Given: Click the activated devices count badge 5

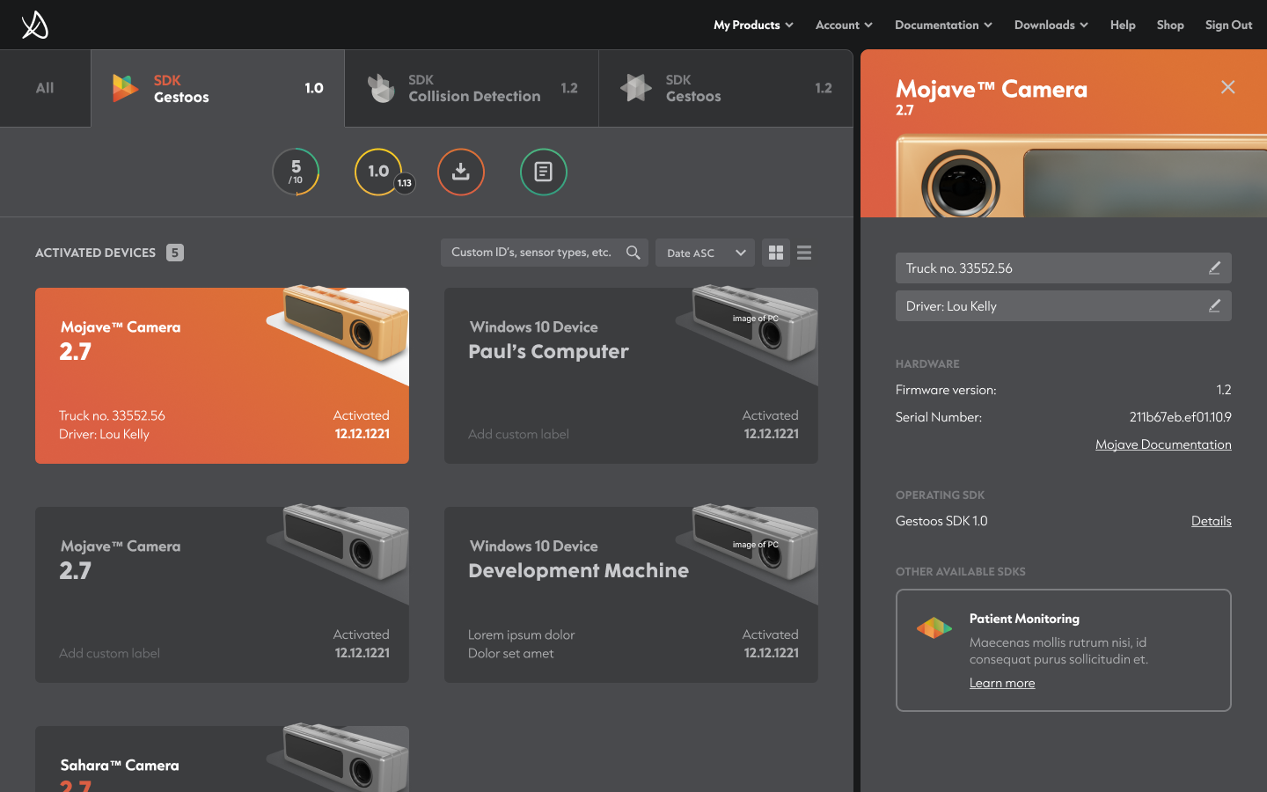Looking at the screenshot, I should coord(175,253).
